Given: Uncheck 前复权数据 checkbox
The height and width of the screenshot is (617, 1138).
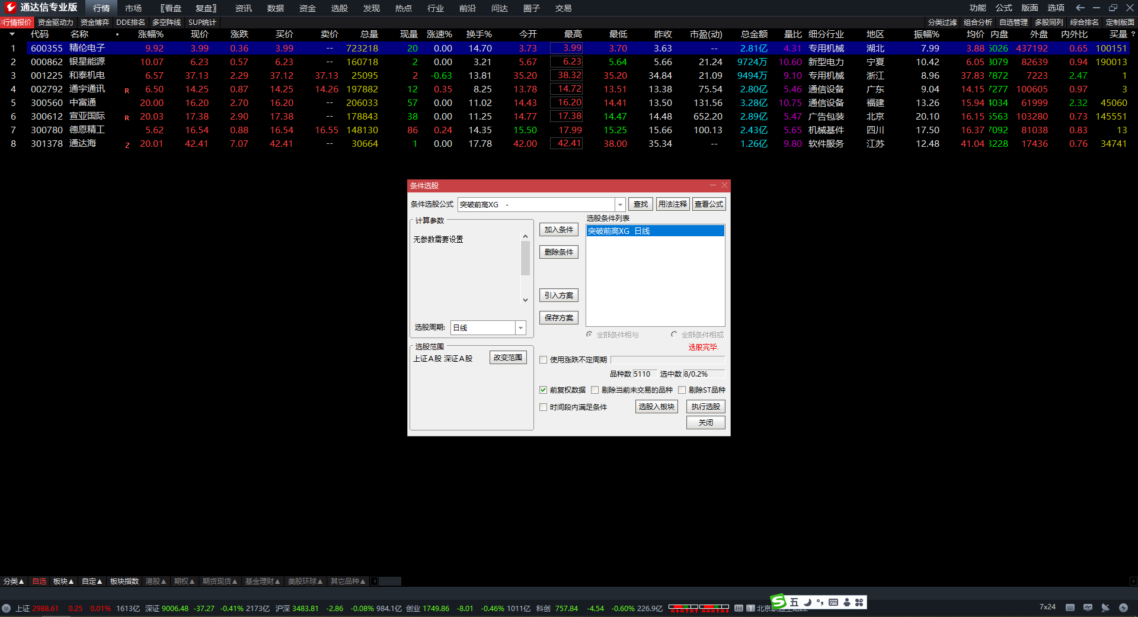Looking at the screenshot, I should pyautogui.click(x=543, y=390).
